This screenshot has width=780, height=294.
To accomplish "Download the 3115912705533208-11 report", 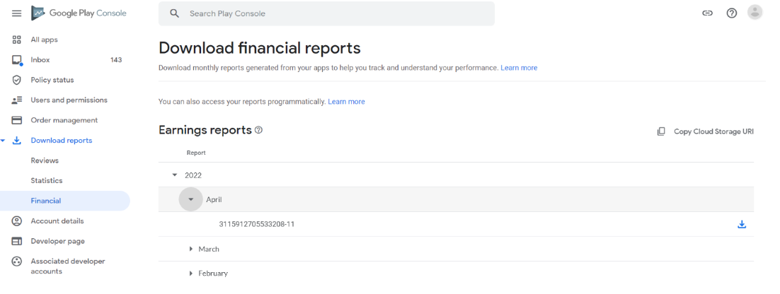I will (x=742, y=225).
